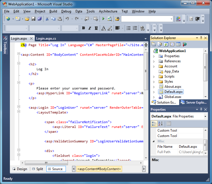Insert a bulleted list with the Bullets icon
The image size is (212, 184).
pos(128,28)
